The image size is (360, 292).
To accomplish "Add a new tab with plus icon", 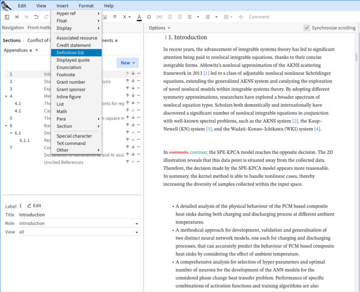I will (36, 50).
